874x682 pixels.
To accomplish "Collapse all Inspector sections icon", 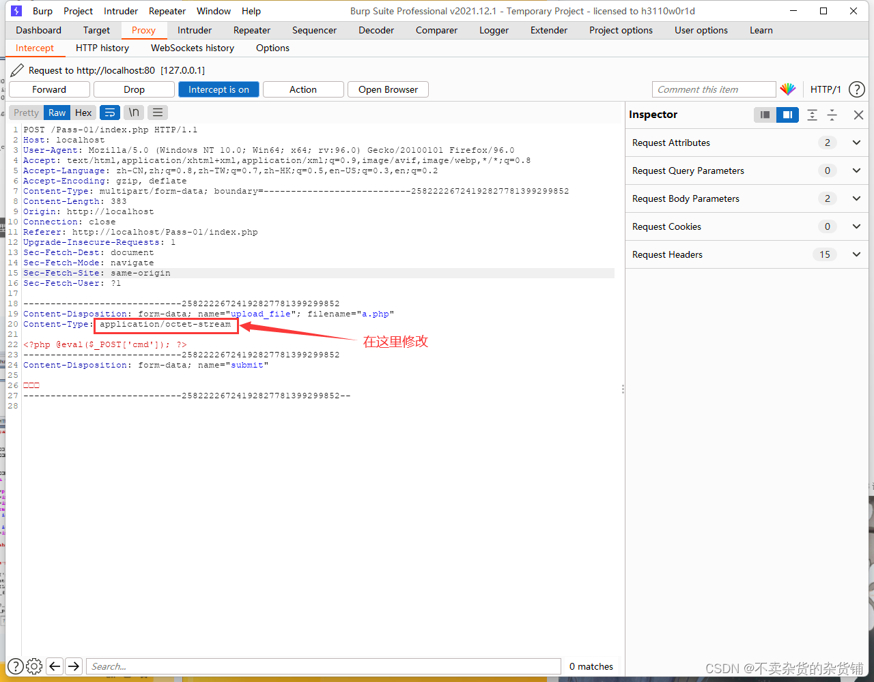I will coord(832,115).
